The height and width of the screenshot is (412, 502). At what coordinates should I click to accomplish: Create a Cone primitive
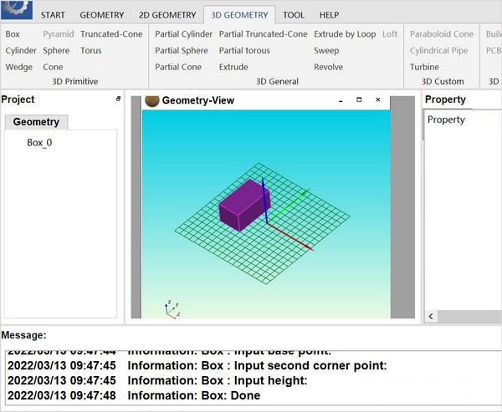tap(53, 67)
